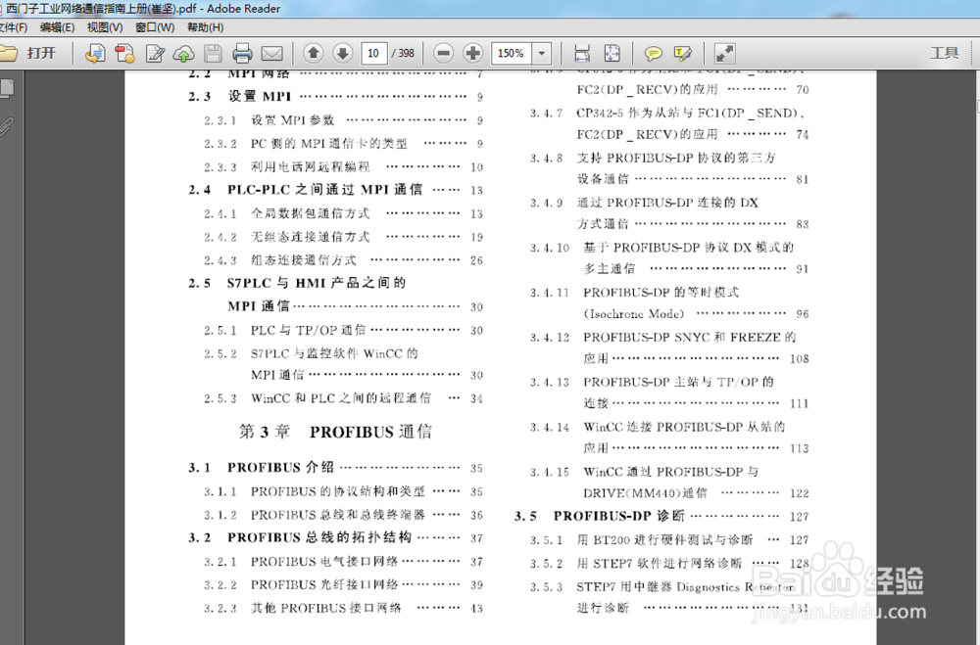Click TOC entry '3.4.14 WinCC 连接 PROFIBUS-DP 从站的'
The height and width of the screenshot is (645, 980).
pos(658,427)
